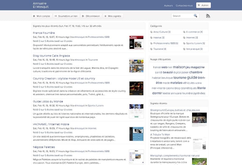Click the Annuaire El Mosquit site title
The width and height of the screenshot is (242, 165).
pyautogui.click(x=41, y=5)
